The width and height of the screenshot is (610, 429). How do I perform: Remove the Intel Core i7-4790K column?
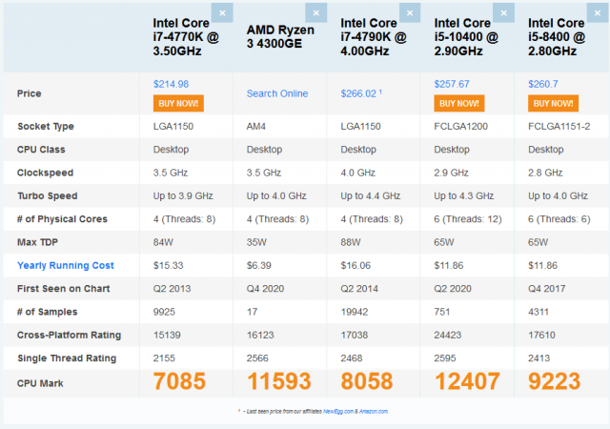click(x=409, y=12)
